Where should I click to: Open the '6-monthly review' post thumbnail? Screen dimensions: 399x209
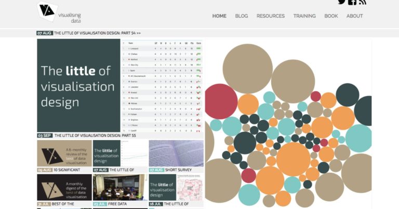[64, 154]
